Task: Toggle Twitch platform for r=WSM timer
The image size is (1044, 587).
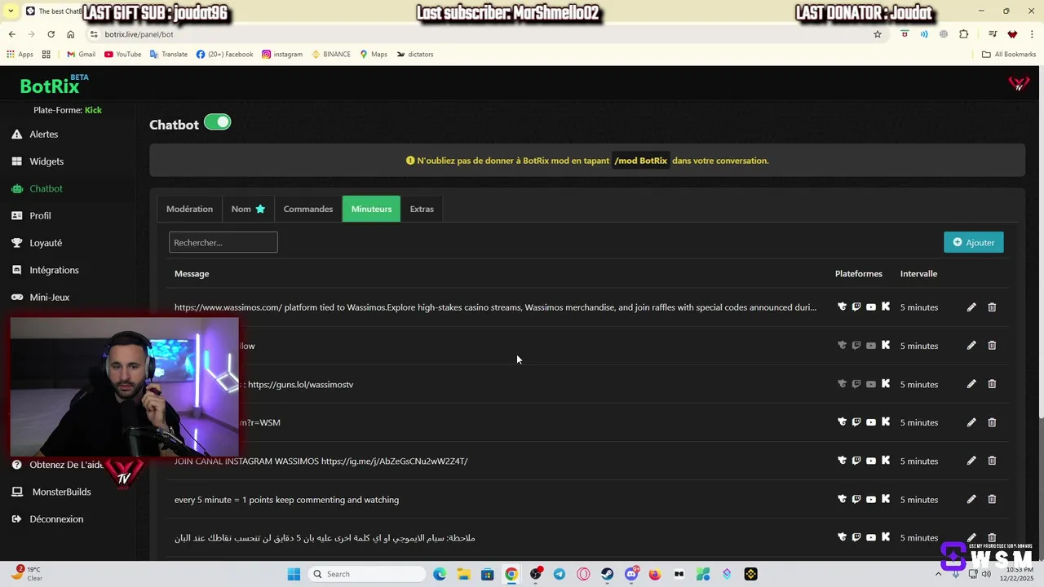Action: (x=856, y=422)
